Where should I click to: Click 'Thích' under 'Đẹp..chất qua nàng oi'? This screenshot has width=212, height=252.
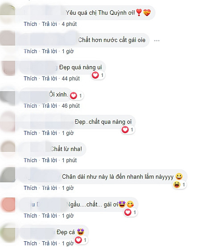pyautogui.click(x=30, y=133)
